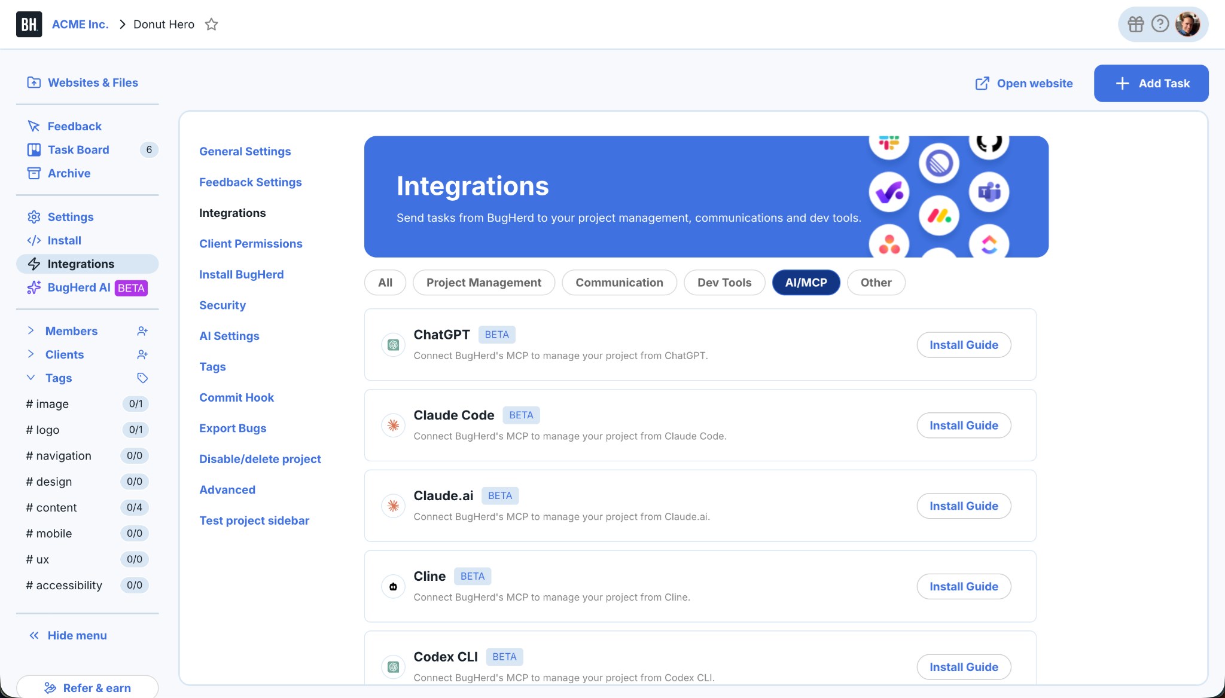
Task: Open Feedback Settings page
Action: (251, 182)
